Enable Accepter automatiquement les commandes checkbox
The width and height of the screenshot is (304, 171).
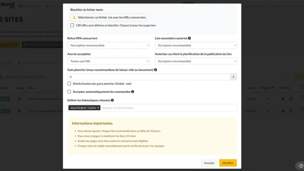pos(69,92)
